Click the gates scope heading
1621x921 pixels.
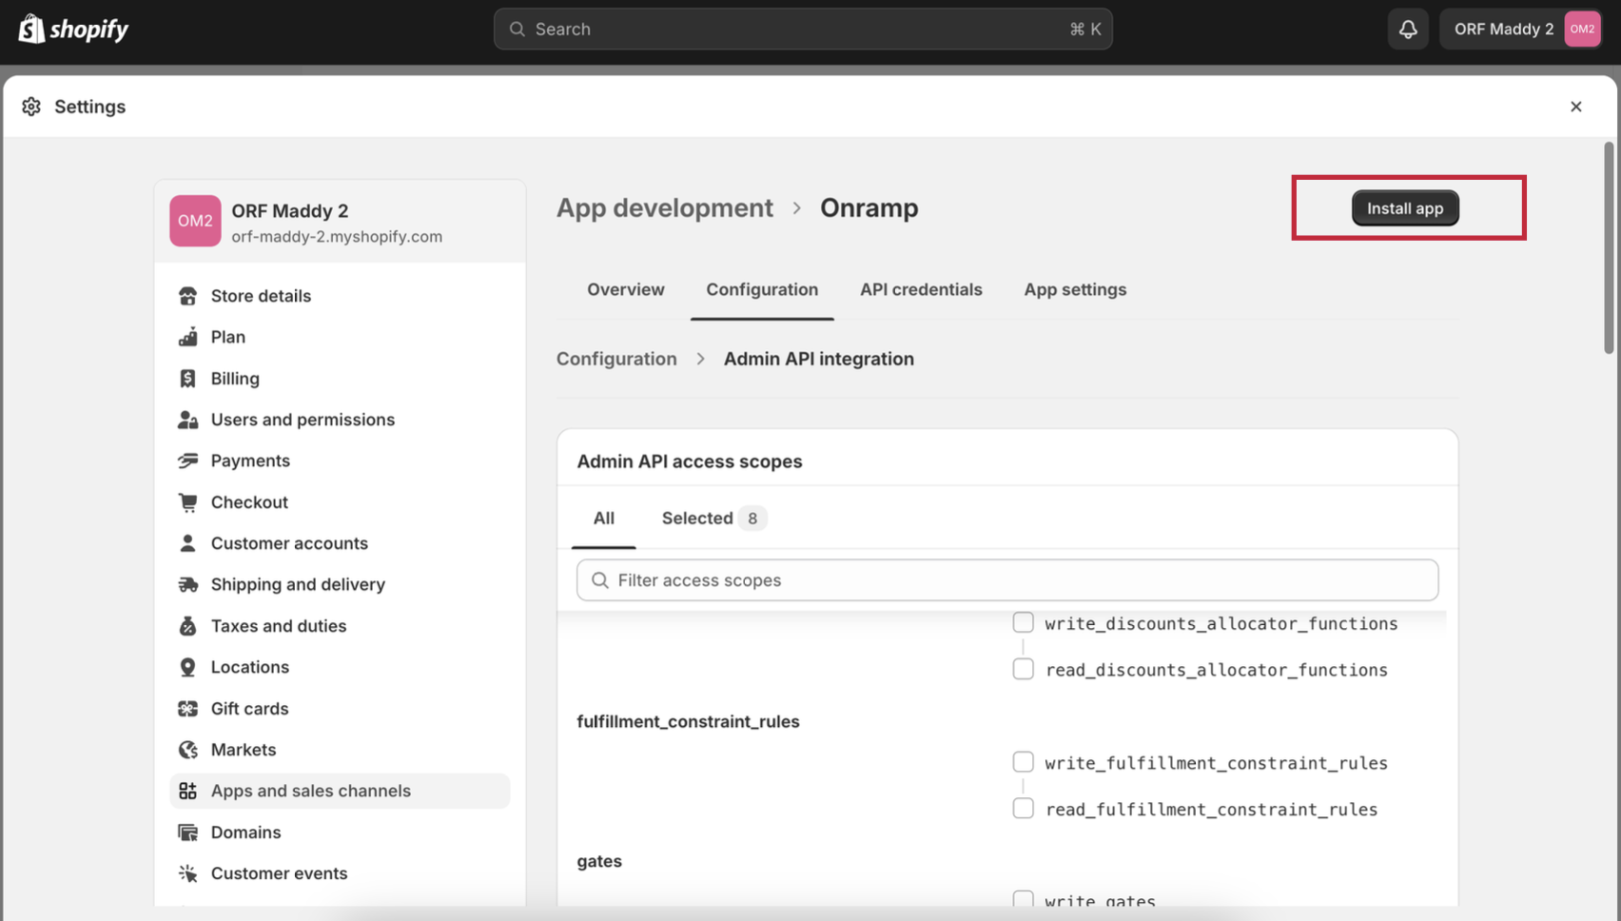click(x=599, y=861)
